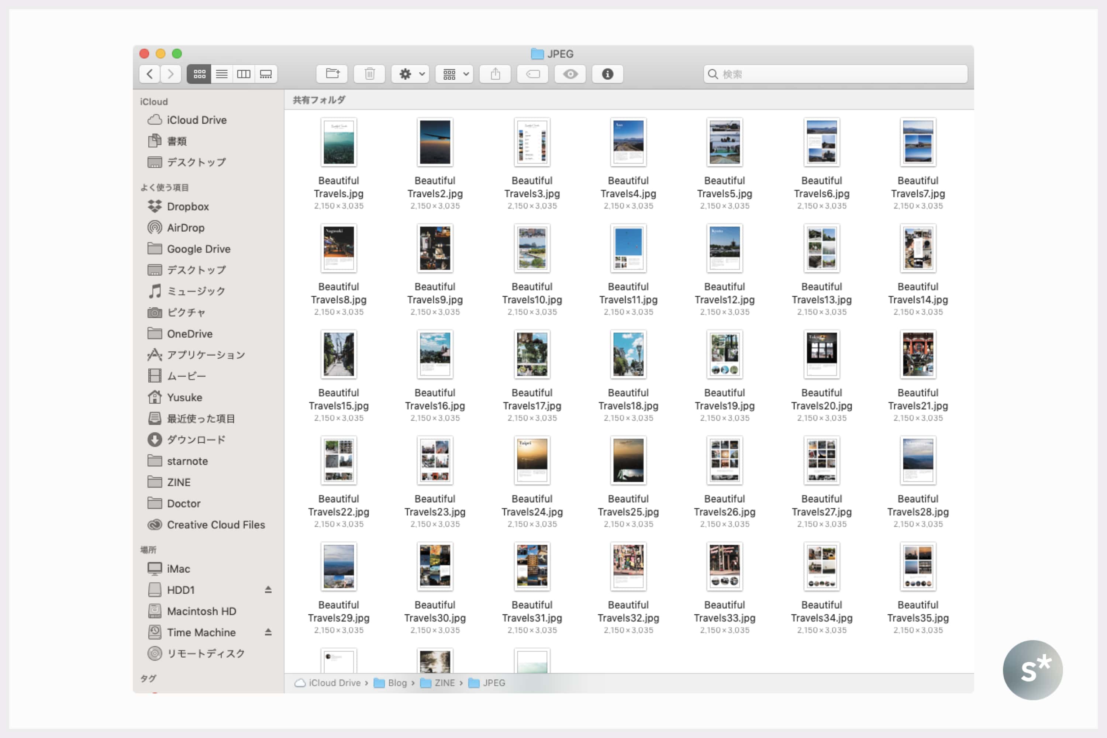Toggle Quick Look eye button
1107x738 pixels.
pyautogui.click(x=570, y=74)
